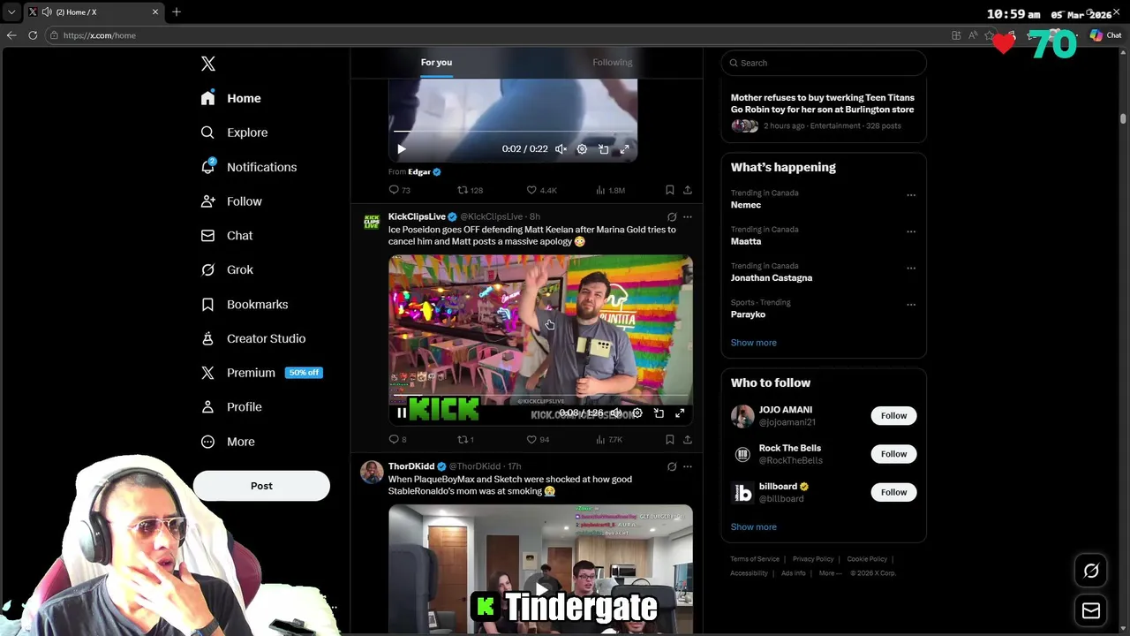Open the floating Grok button

[x=1091, y=571]
